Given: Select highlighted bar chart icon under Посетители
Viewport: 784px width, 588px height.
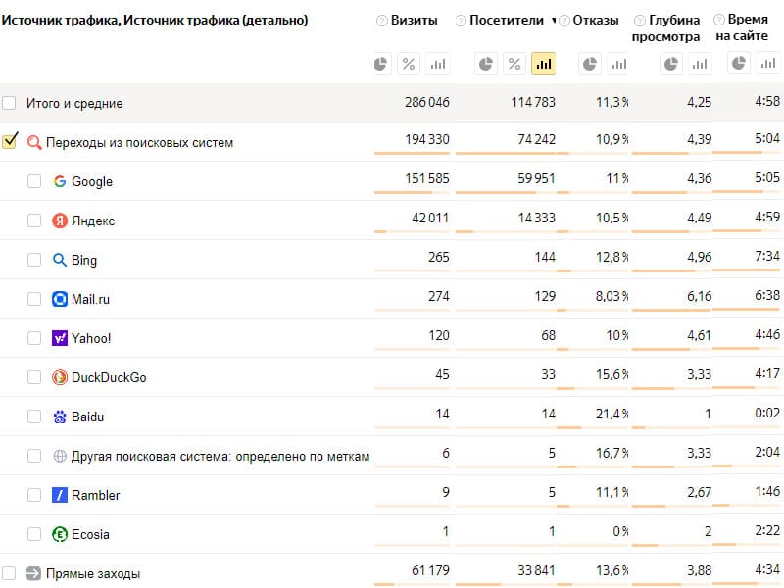Looking at the screenshot, I should point(544,64).
